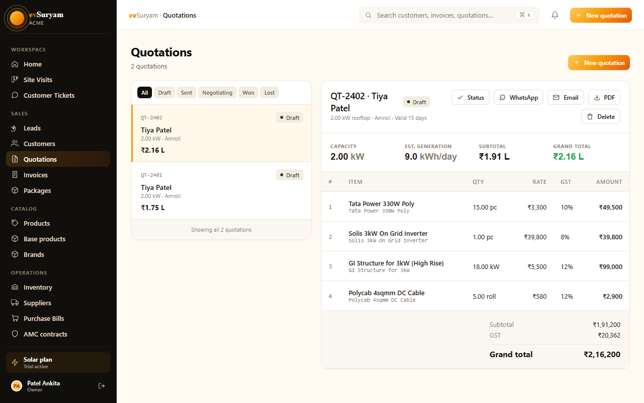
Task: Click the Suppliers truck icon
Action: coord(15,303)
